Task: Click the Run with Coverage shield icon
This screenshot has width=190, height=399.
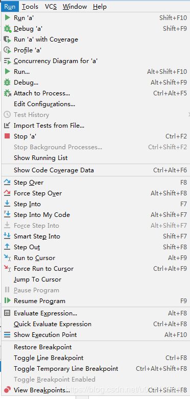Action: [8, 39]
